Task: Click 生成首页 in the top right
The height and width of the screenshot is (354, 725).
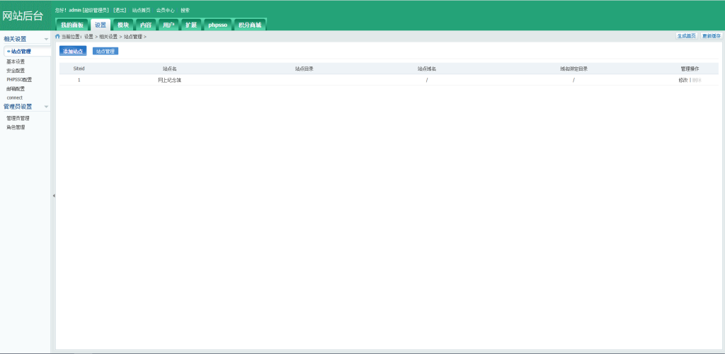Action: point(686,36)
